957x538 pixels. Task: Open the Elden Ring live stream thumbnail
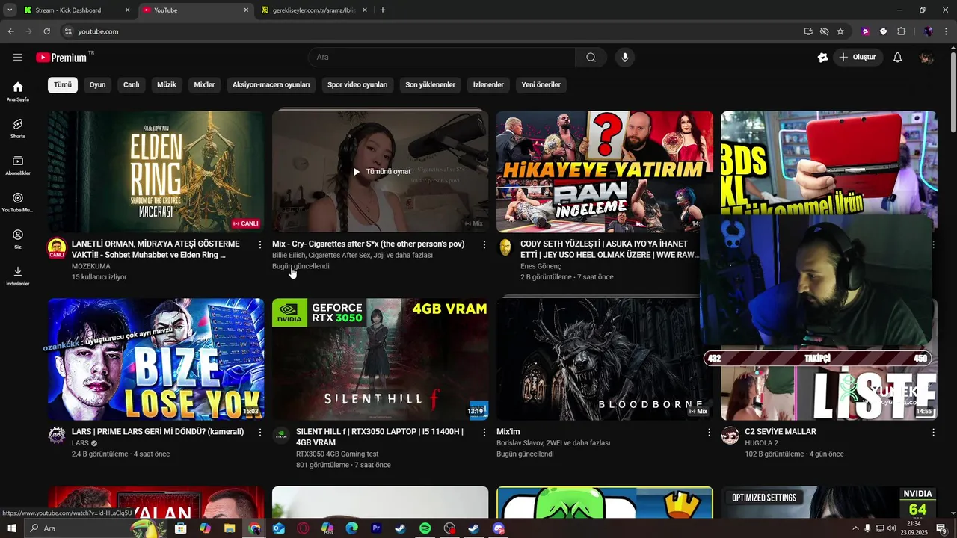click(156, 172)
